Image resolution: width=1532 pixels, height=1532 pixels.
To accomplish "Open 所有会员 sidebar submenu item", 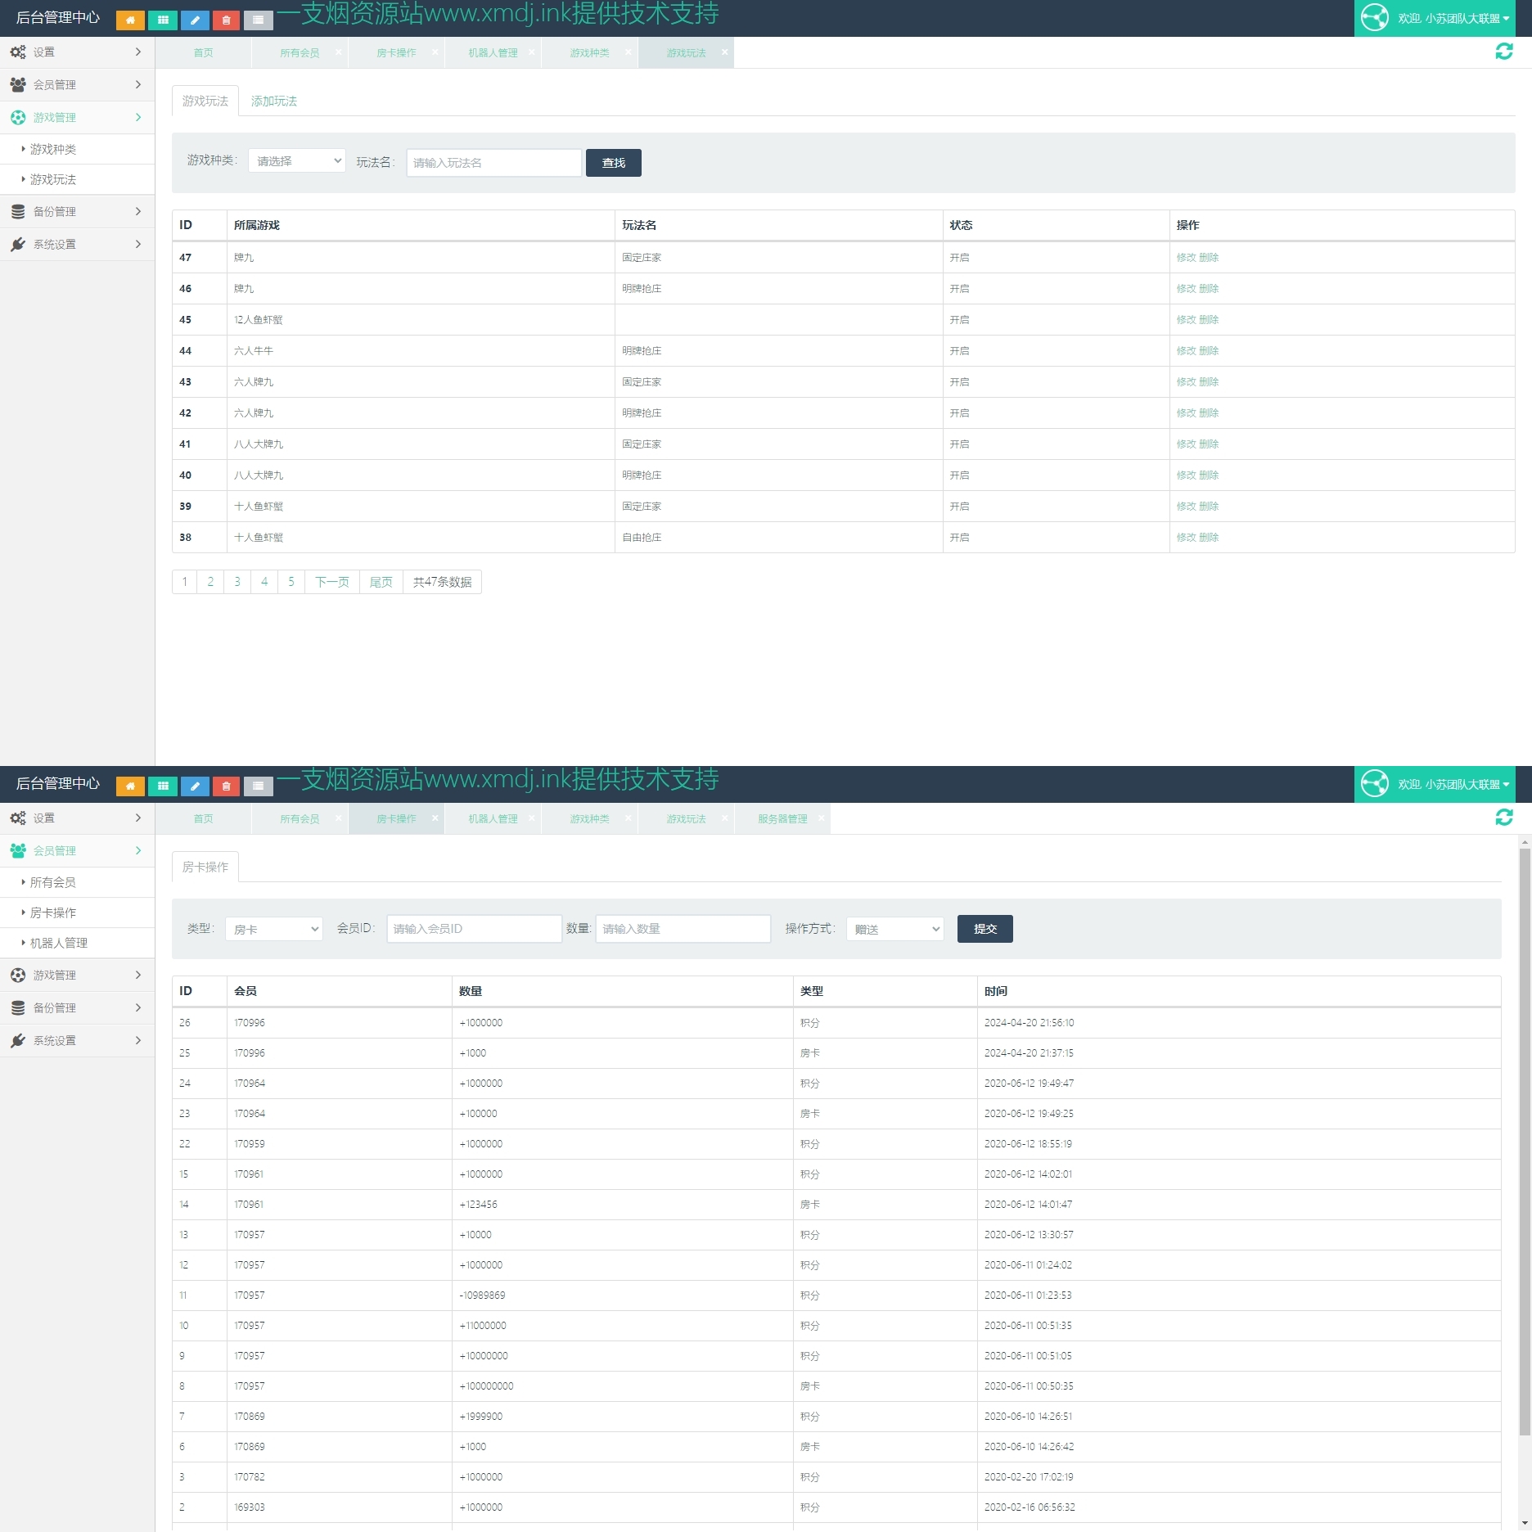I will (53, 882).
